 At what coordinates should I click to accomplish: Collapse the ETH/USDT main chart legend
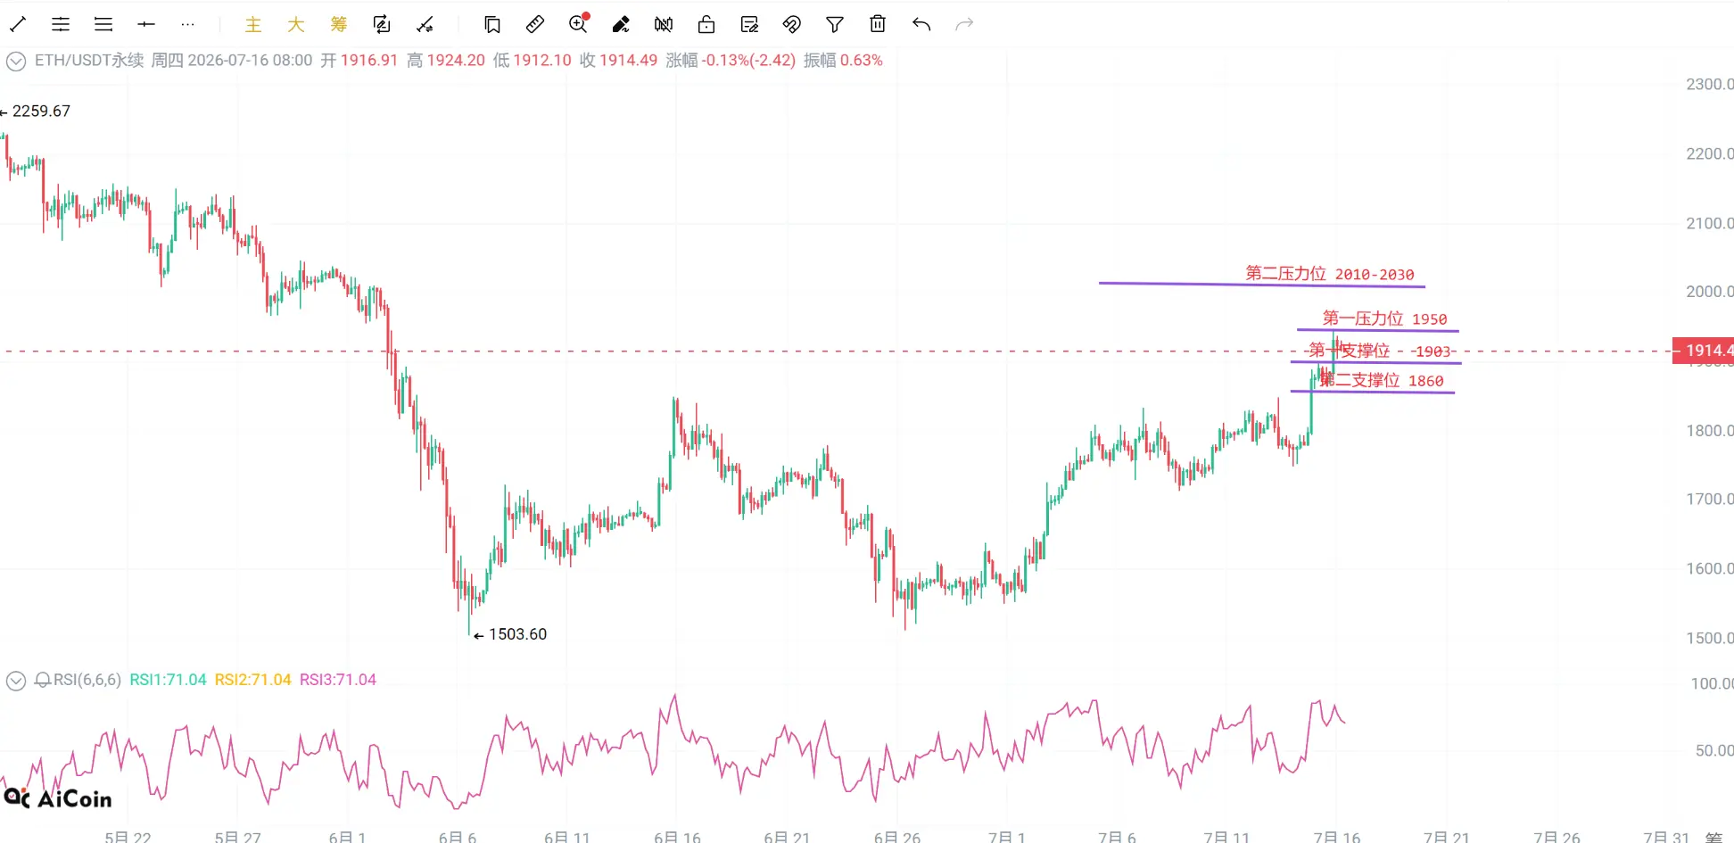(16, 61)
